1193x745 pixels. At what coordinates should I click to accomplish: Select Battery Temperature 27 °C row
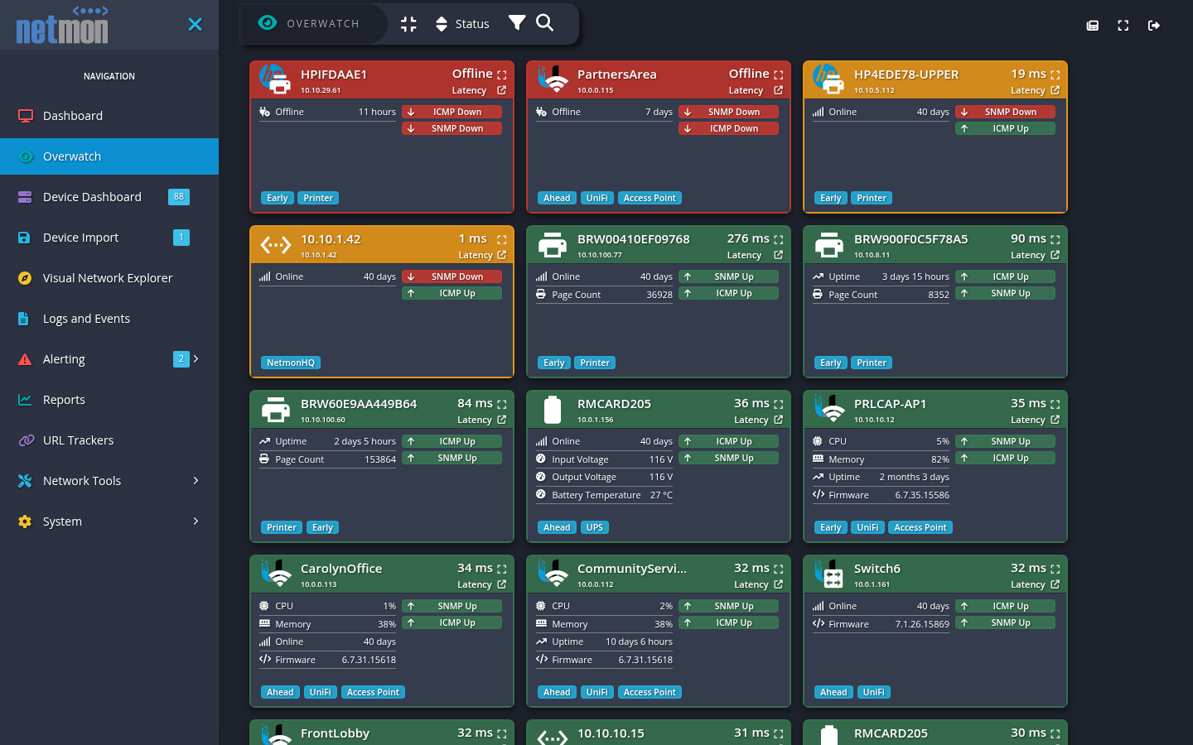pyautogui.click(x=604, y=495)
